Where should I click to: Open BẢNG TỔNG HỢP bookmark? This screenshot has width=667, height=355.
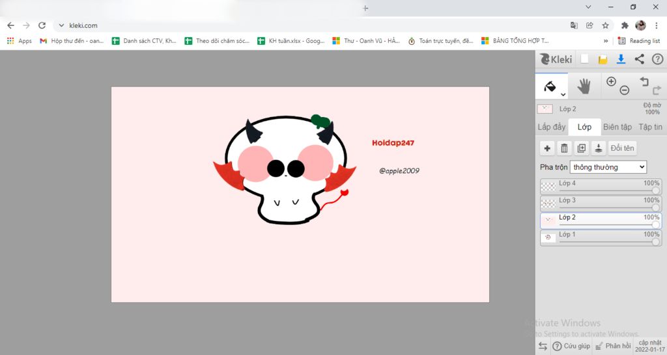click(x=515, y=41)
